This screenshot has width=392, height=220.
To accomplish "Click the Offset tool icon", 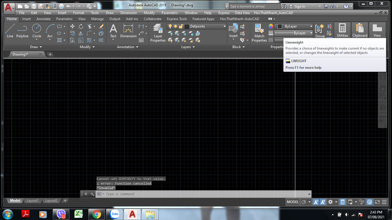I will [101, 40].
